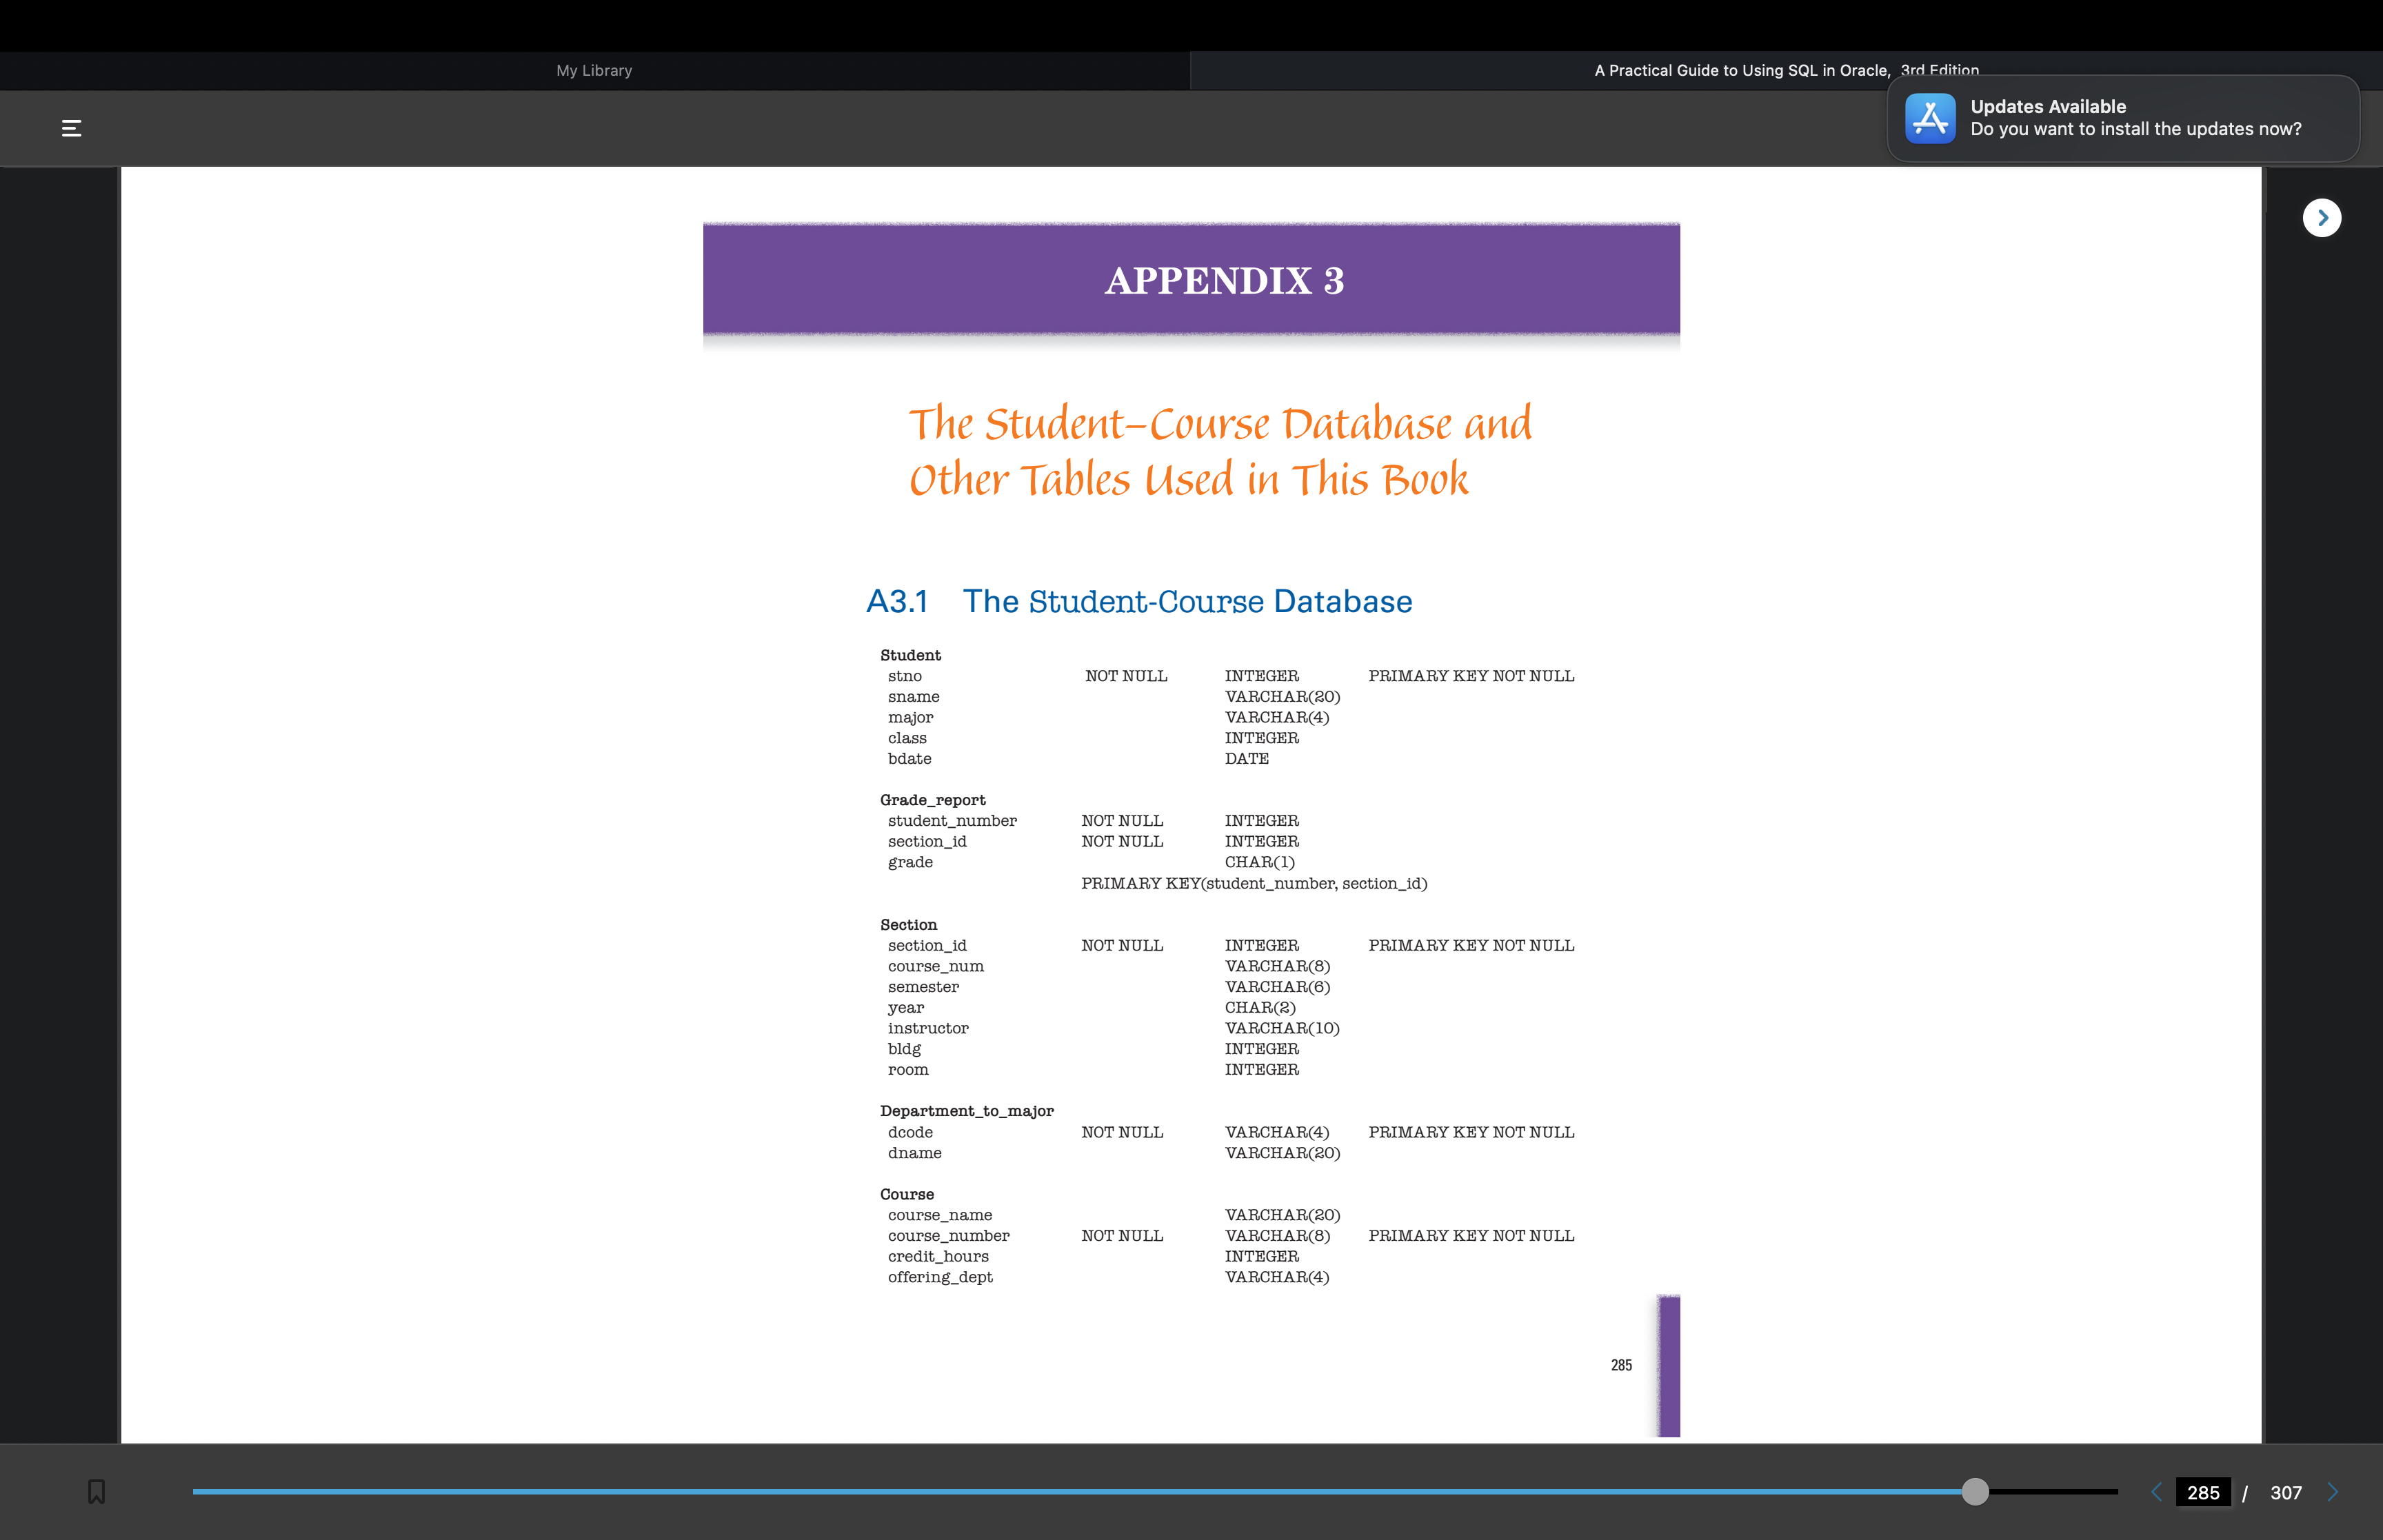The height and width of the screenshot is (1540, 2383).
Task: Click the Grade_report table heading
Action: click(932, 800)
